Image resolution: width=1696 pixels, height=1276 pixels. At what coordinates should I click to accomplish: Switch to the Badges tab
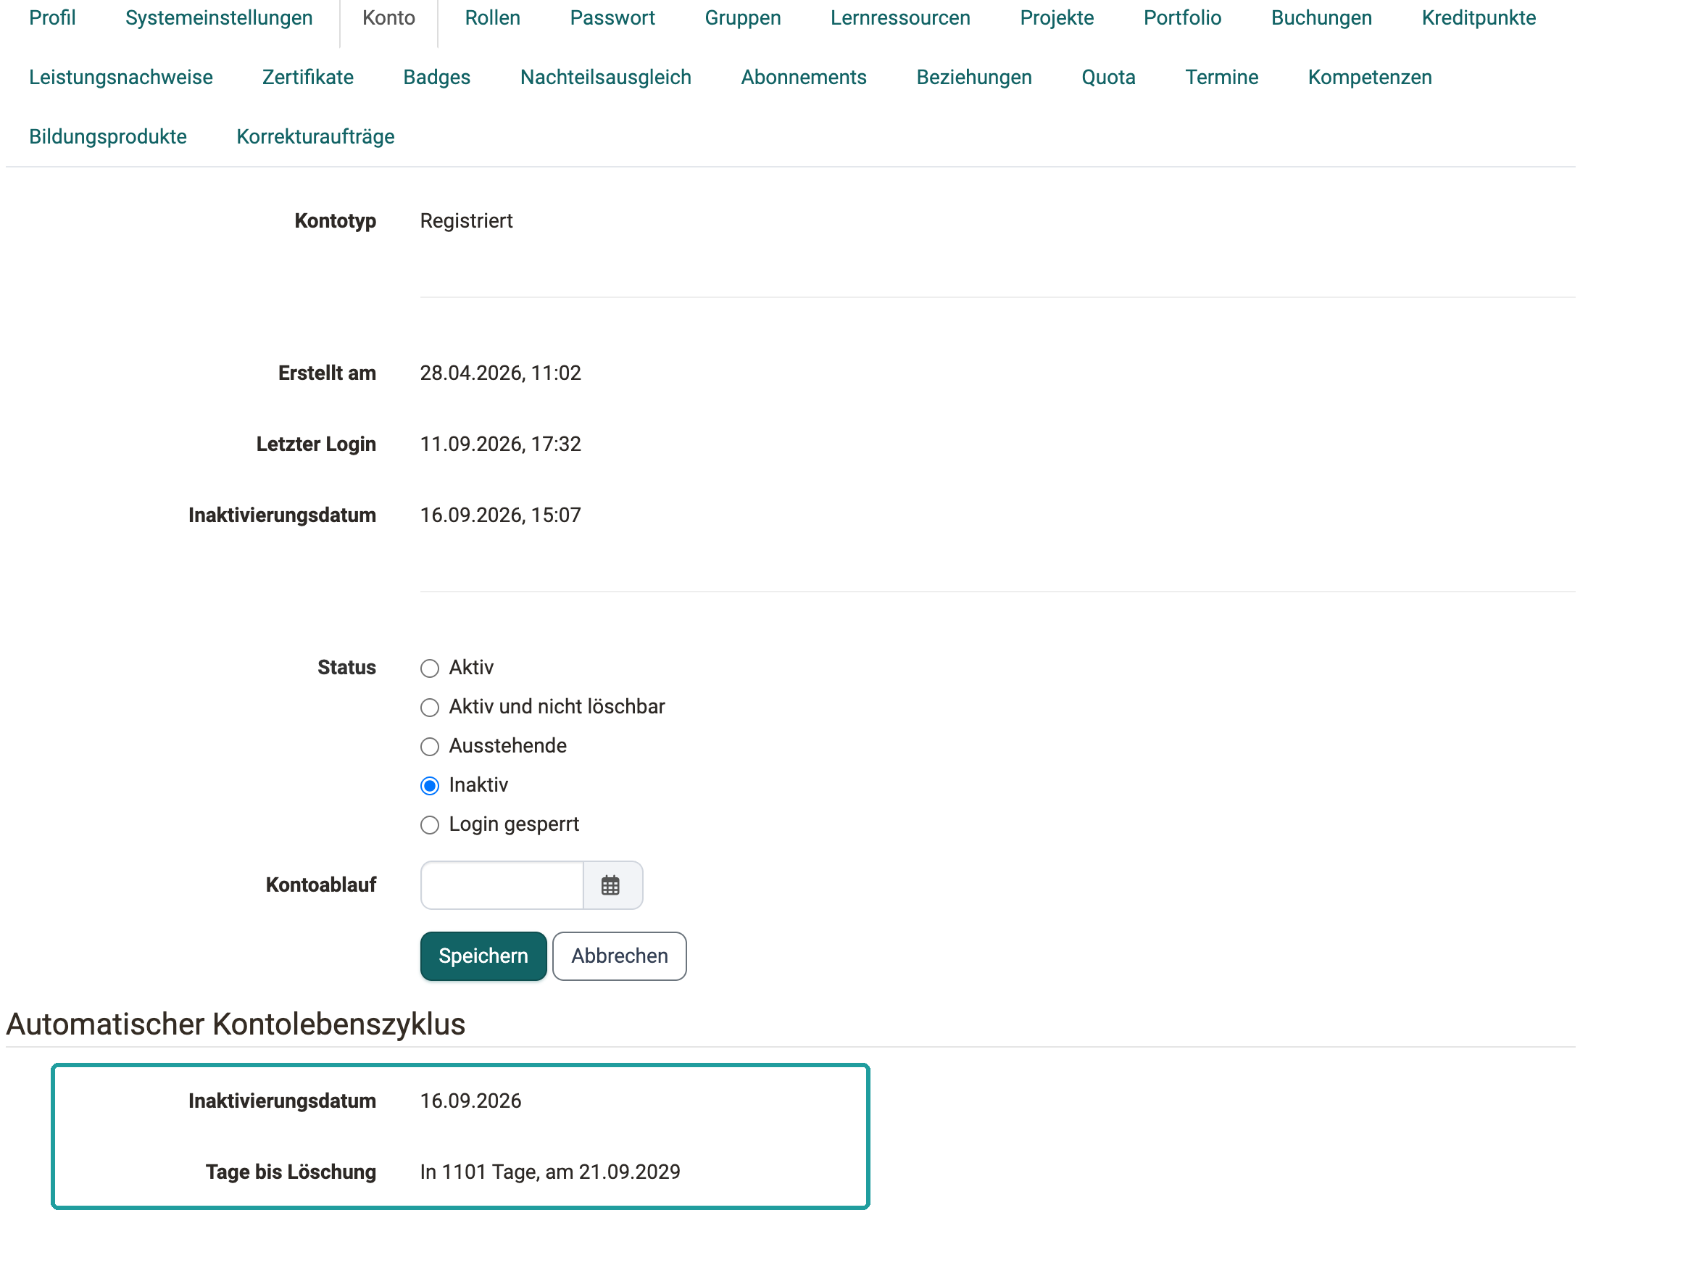tap(437, 78)
